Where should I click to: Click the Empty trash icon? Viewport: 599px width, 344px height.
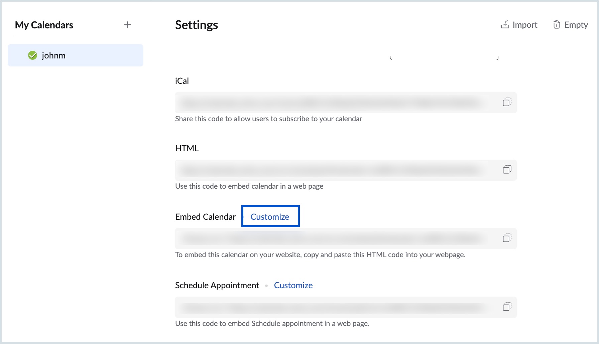557,25
